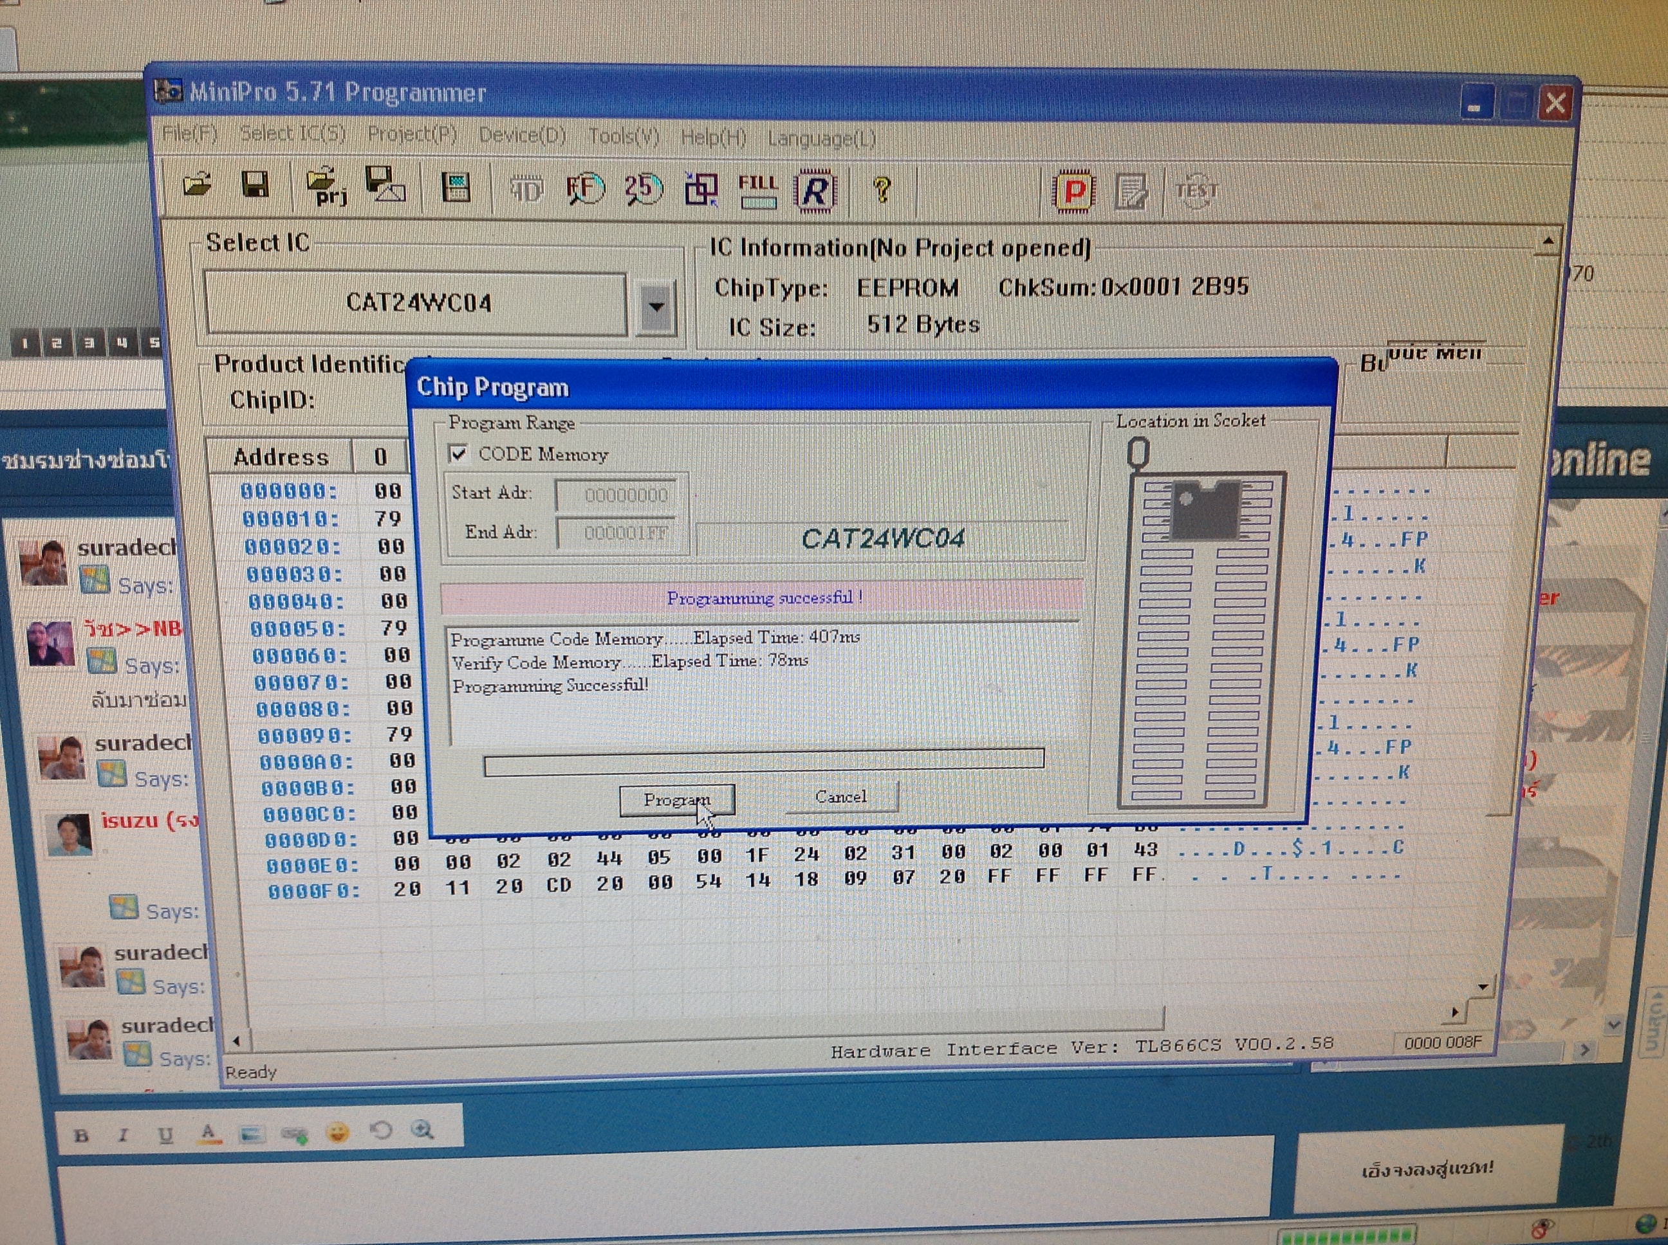Image resolution: width=1668 pixels, height=1245 pixels.
Task: Click the P program chip icon
Action: (1074, 192)
